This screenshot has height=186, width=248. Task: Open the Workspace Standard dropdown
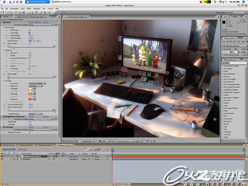(236, 13)
